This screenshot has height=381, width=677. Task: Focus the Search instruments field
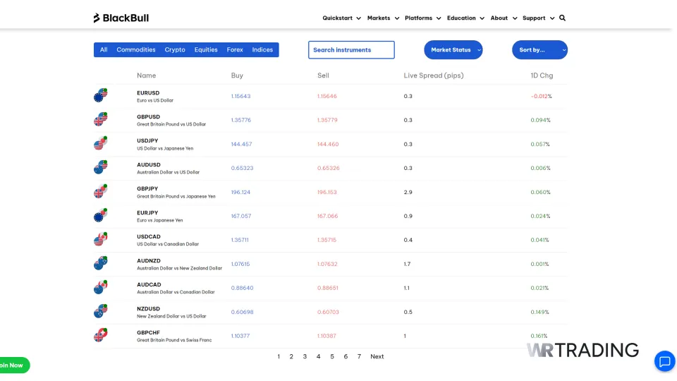pos(351,50)
